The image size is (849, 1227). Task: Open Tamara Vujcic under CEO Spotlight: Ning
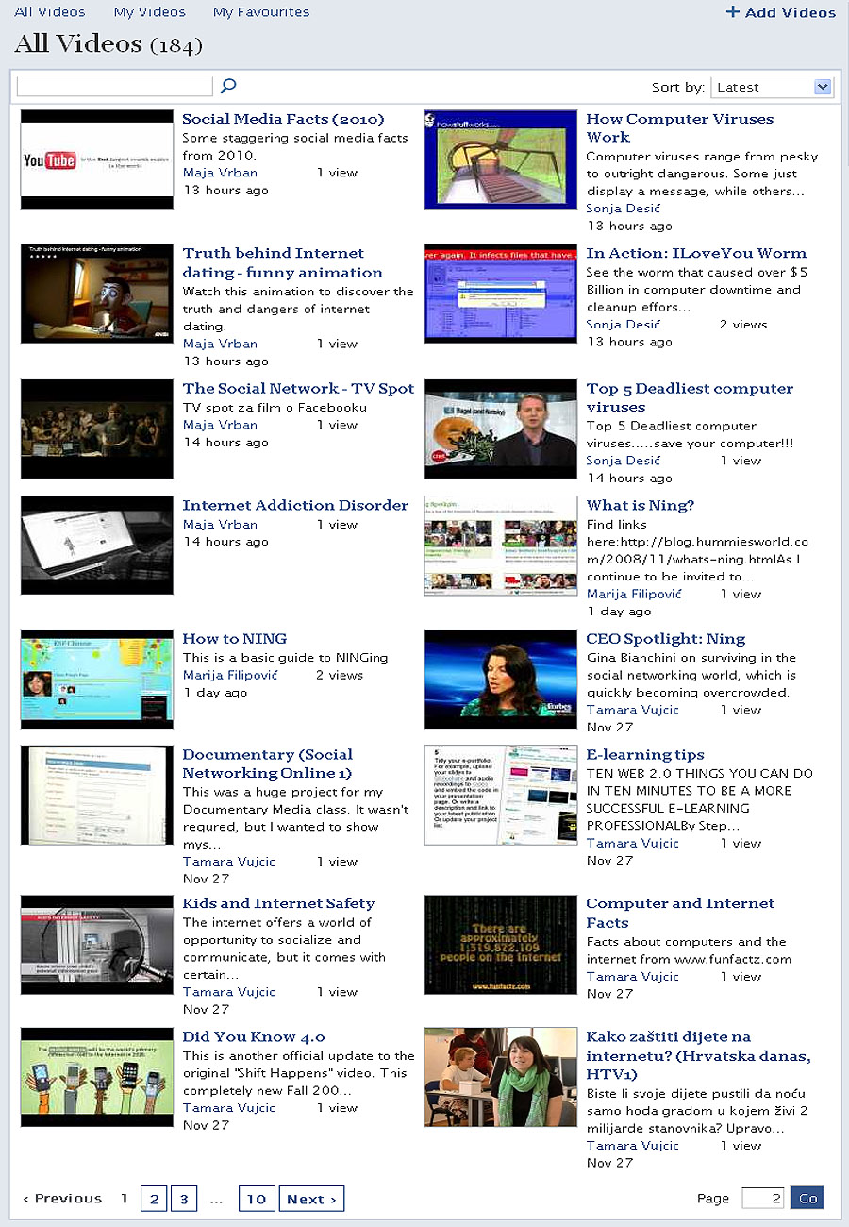click(x=632, y=710)
